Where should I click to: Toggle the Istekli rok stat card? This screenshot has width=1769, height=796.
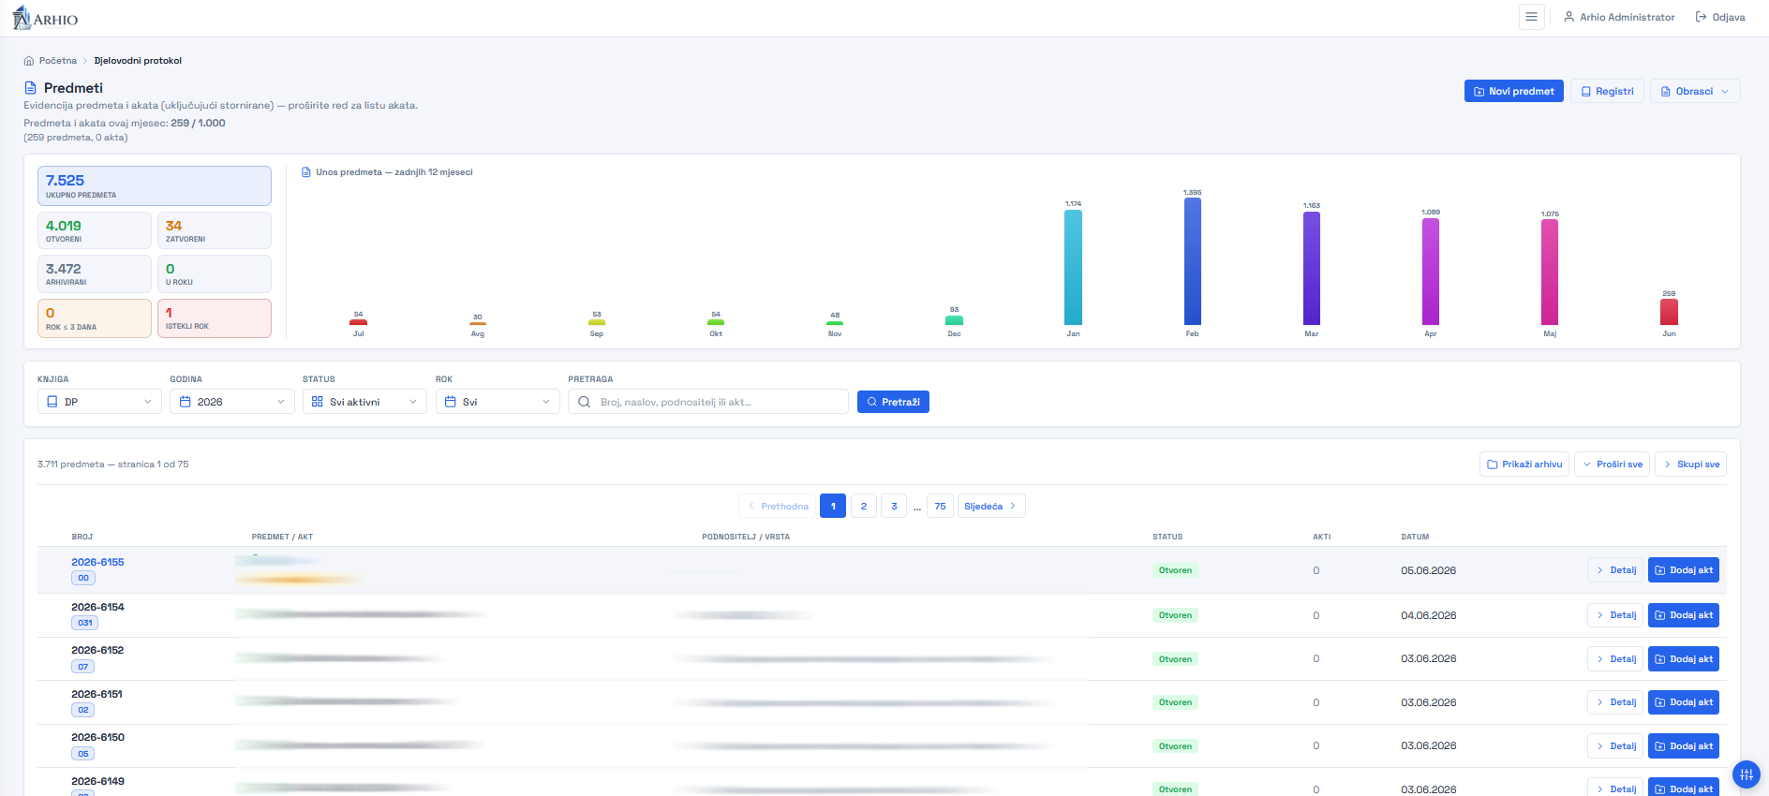coord(215,318)
